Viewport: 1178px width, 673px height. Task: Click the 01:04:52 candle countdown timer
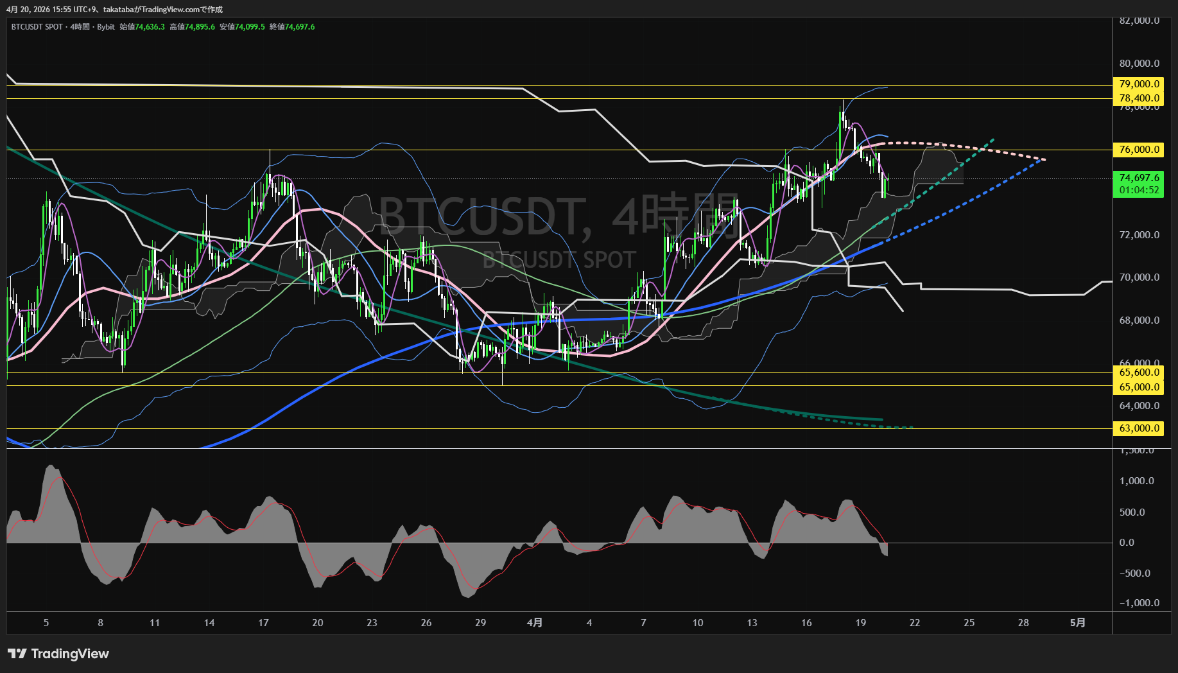coord(1139,190)
